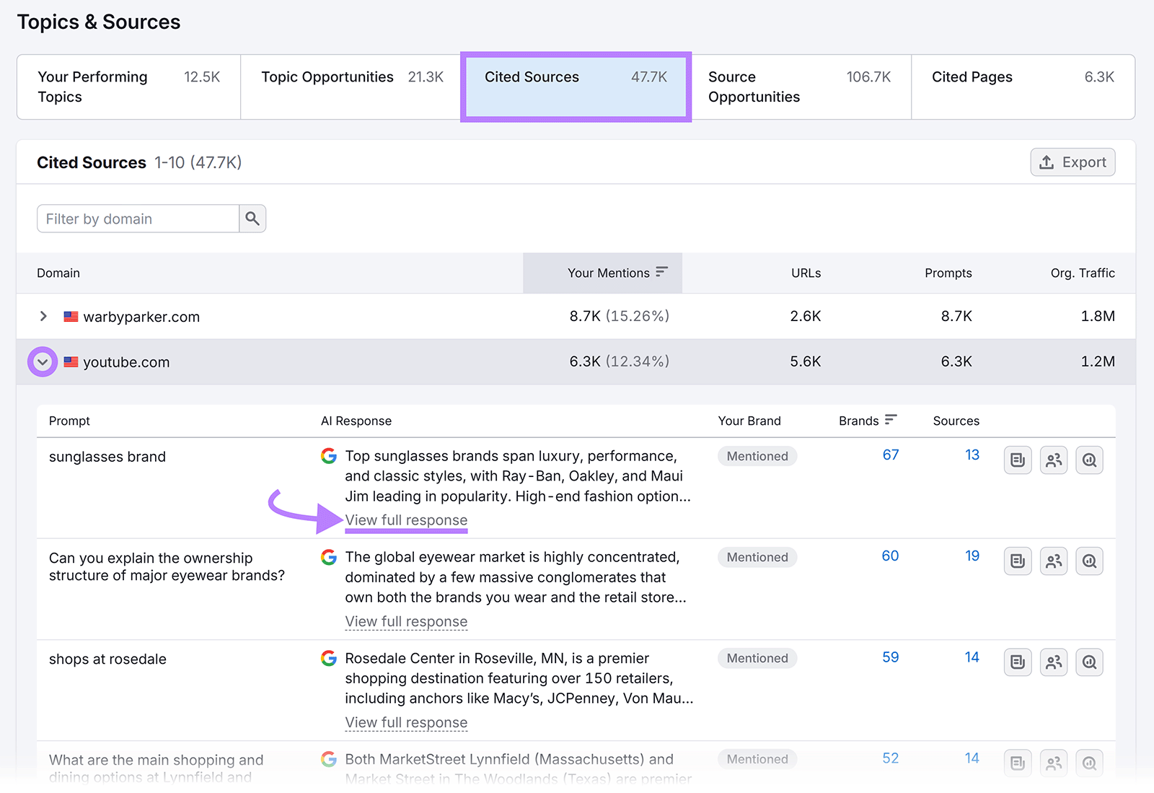
Task: Expand the warbyparker.com row
Action: [x=43, y=316]
